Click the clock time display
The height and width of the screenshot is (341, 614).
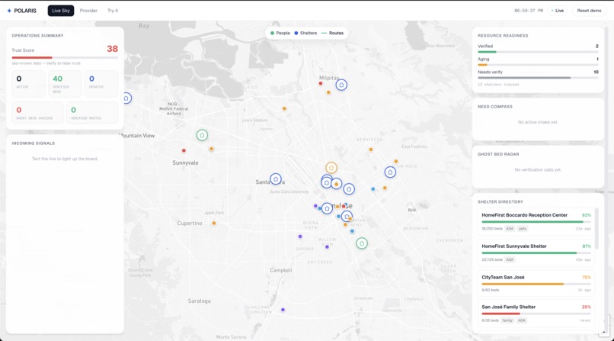[529, 11]
